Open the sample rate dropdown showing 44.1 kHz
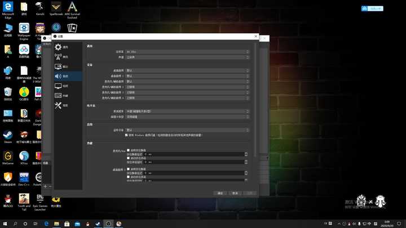 click(187, 52)
